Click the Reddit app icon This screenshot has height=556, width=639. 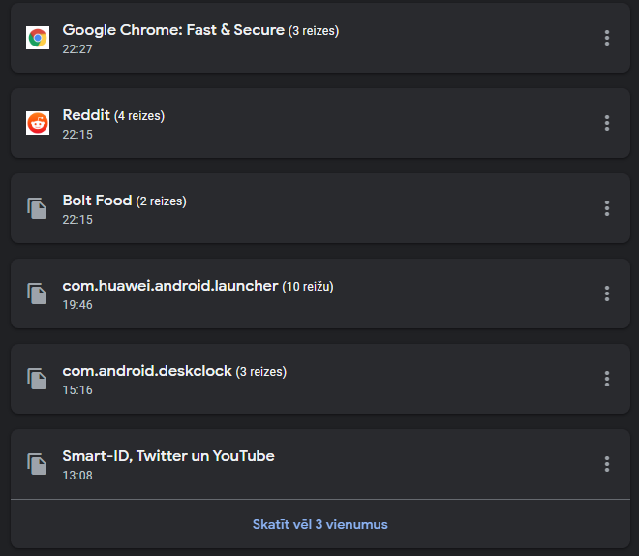38,123
